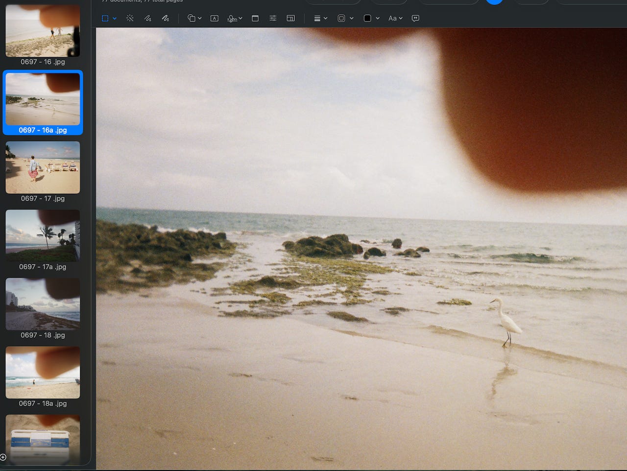The height and width of the screenshot is (471, 627).
Task: Expand the Sign dropdown chevron
Action: [241, 19]
